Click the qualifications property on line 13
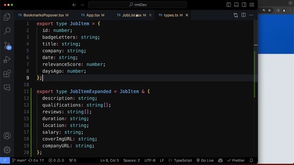The height and width of the screenshot is (165, 294). coord(62,105)
